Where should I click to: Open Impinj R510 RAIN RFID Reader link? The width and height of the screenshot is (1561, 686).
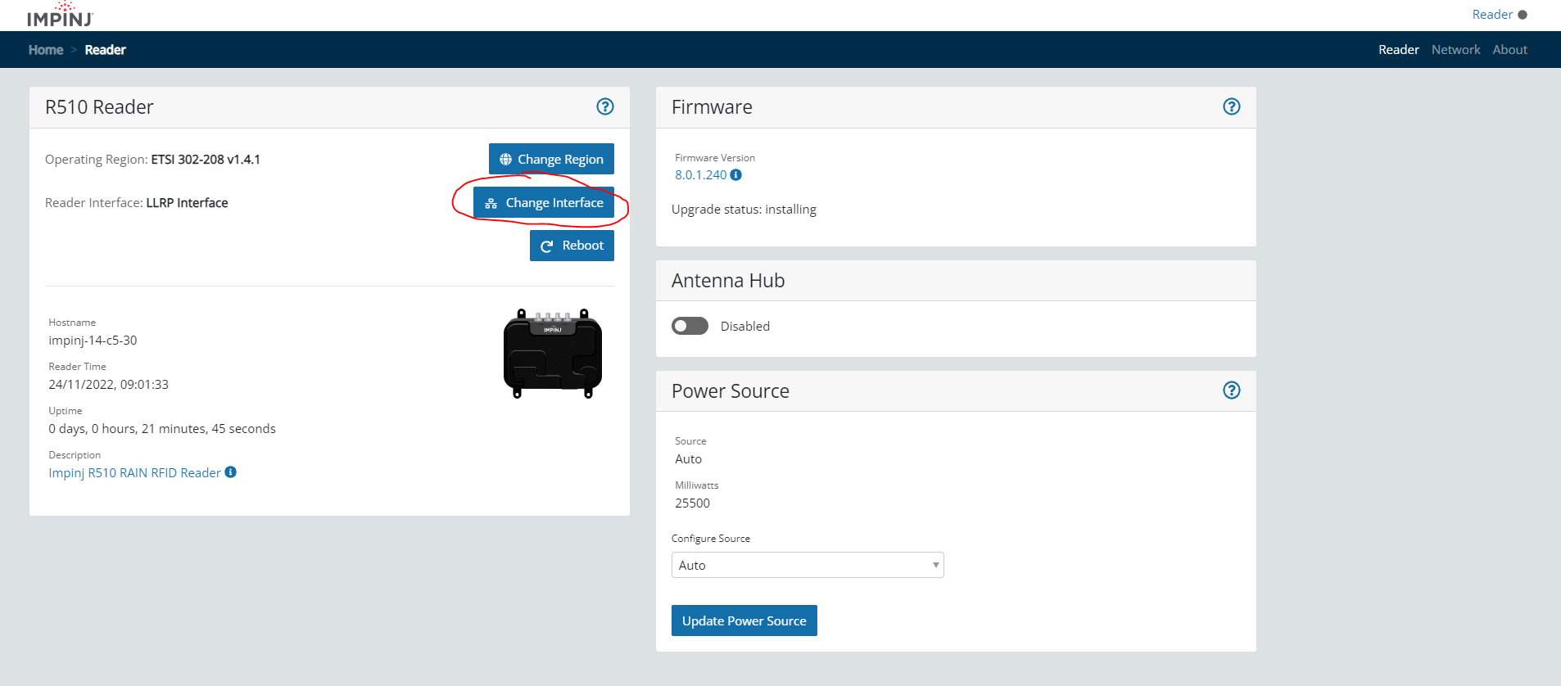coord(135,472)
